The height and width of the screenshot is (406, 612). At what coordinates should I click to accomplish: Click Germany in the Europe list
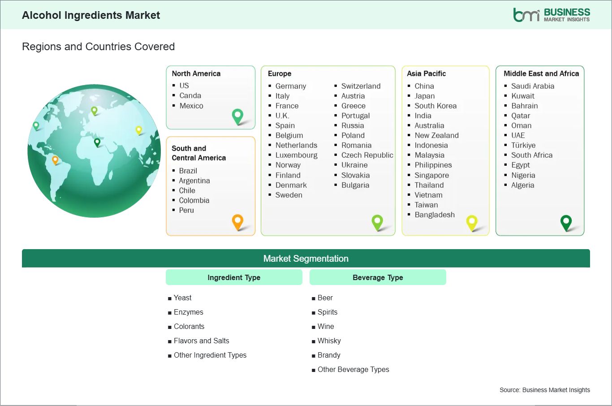point(290,86)
